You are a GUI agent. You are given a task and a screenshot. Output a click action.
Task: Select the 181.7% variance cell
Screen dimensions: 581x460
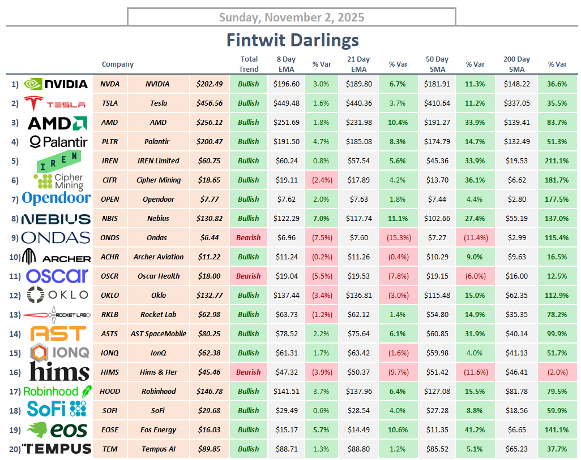pyautogui.click(x=557, y=180)
